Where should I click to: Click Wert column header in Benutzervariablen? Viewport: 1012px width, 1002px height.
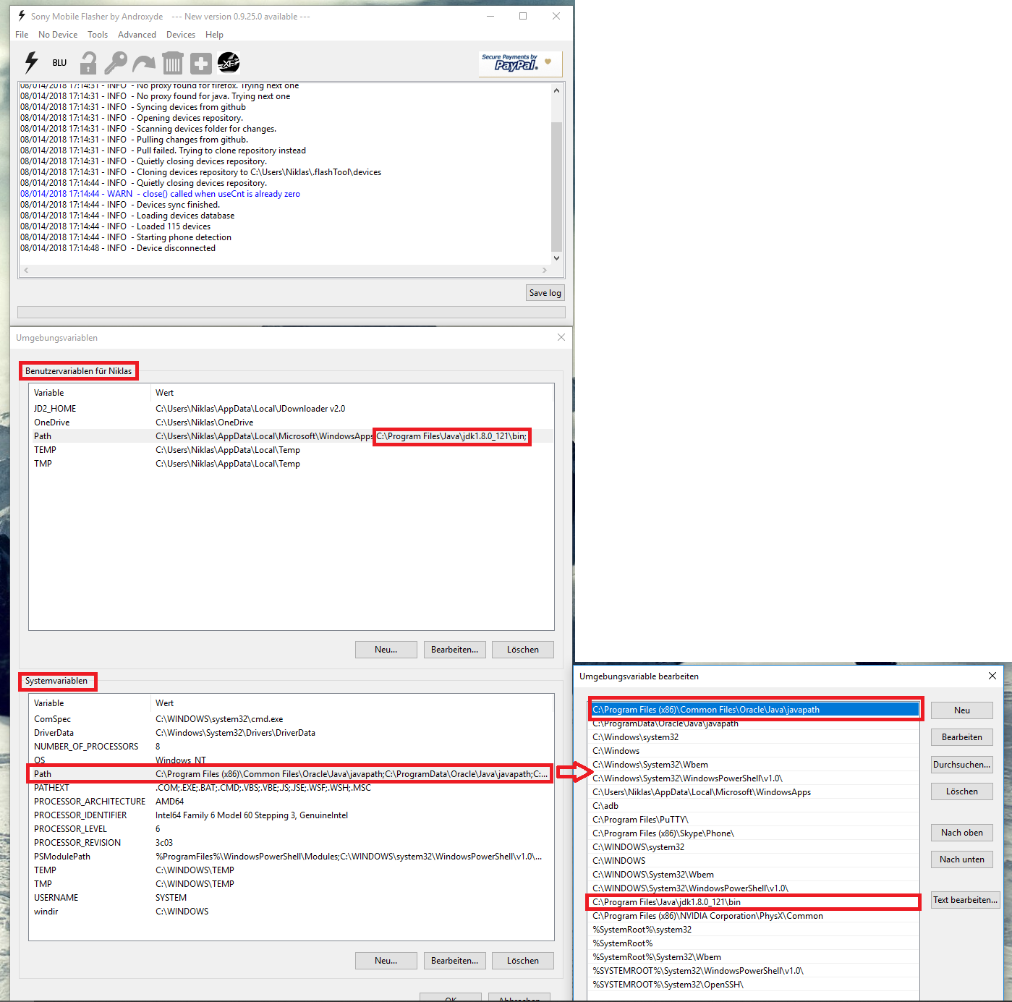[352, 393]
